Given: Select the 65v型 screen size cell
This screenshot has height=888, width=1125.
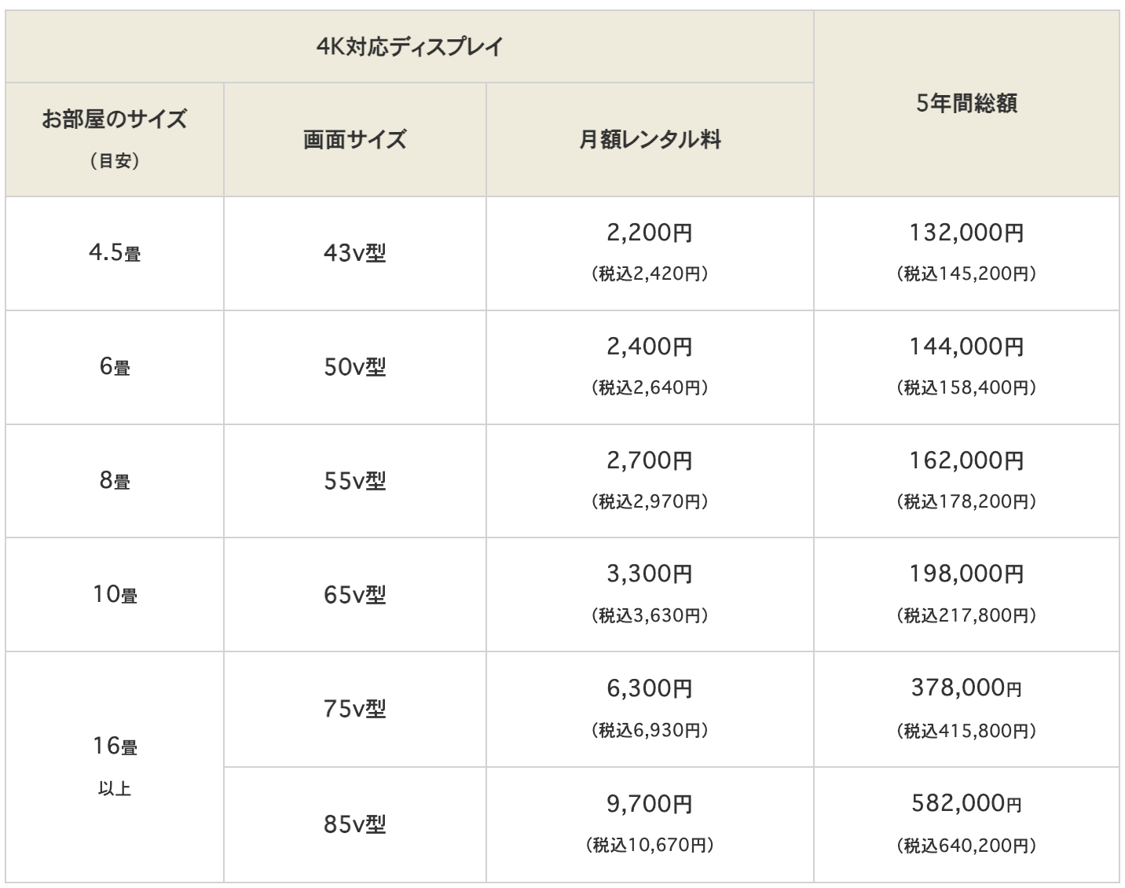Looking at the screenshot, I should 355,595.
